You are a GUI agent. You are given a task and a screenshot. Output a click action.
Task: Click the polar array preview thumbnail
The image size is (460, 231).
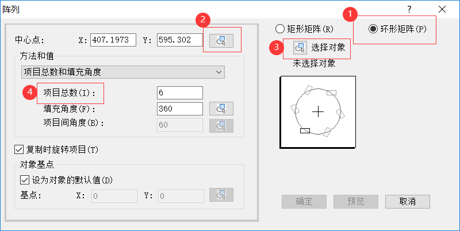[318, 110]
